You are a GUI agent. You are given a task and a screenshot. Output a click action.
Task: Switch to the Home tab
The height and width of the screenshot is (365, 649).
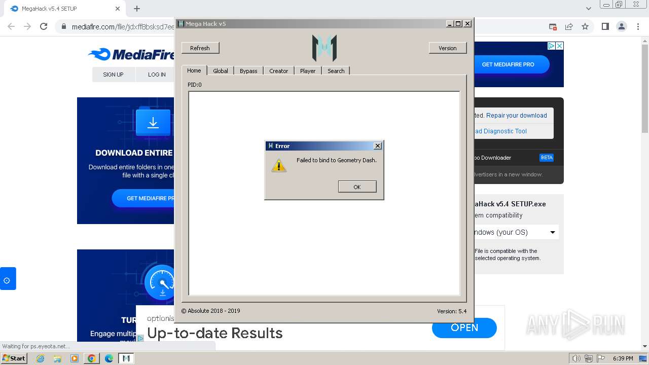[x=194, y=70]
